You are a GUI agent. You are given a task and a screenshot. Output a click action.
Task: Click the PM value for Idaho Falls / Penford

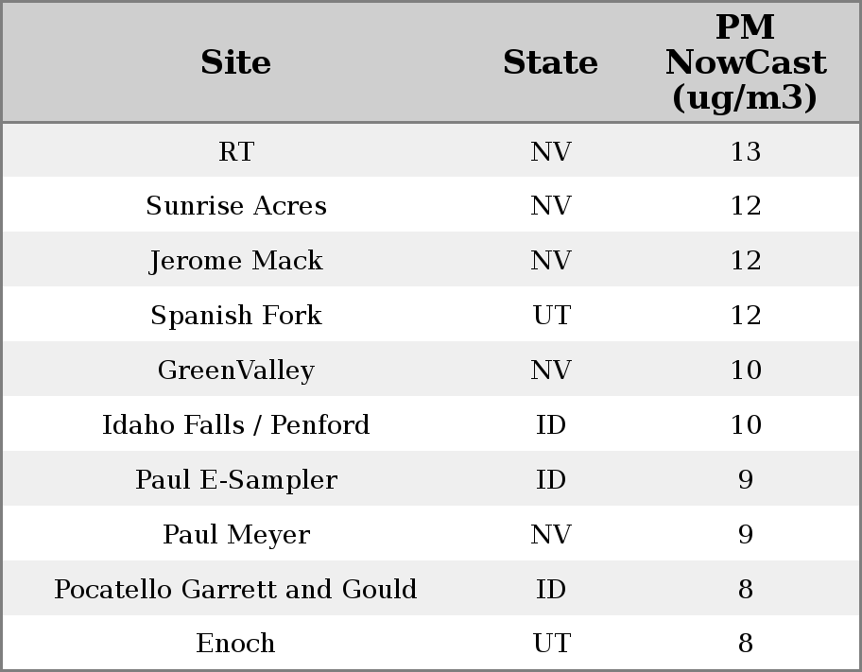pyautogui.click(x=745, y=425)
